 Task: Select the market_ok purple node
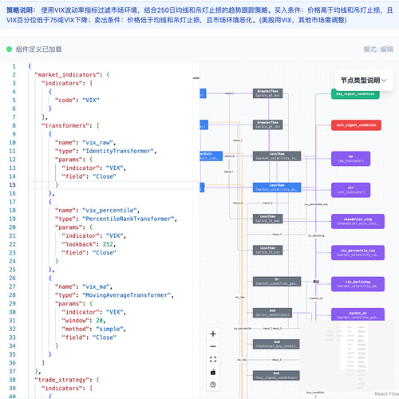click(x=358, y=314)
